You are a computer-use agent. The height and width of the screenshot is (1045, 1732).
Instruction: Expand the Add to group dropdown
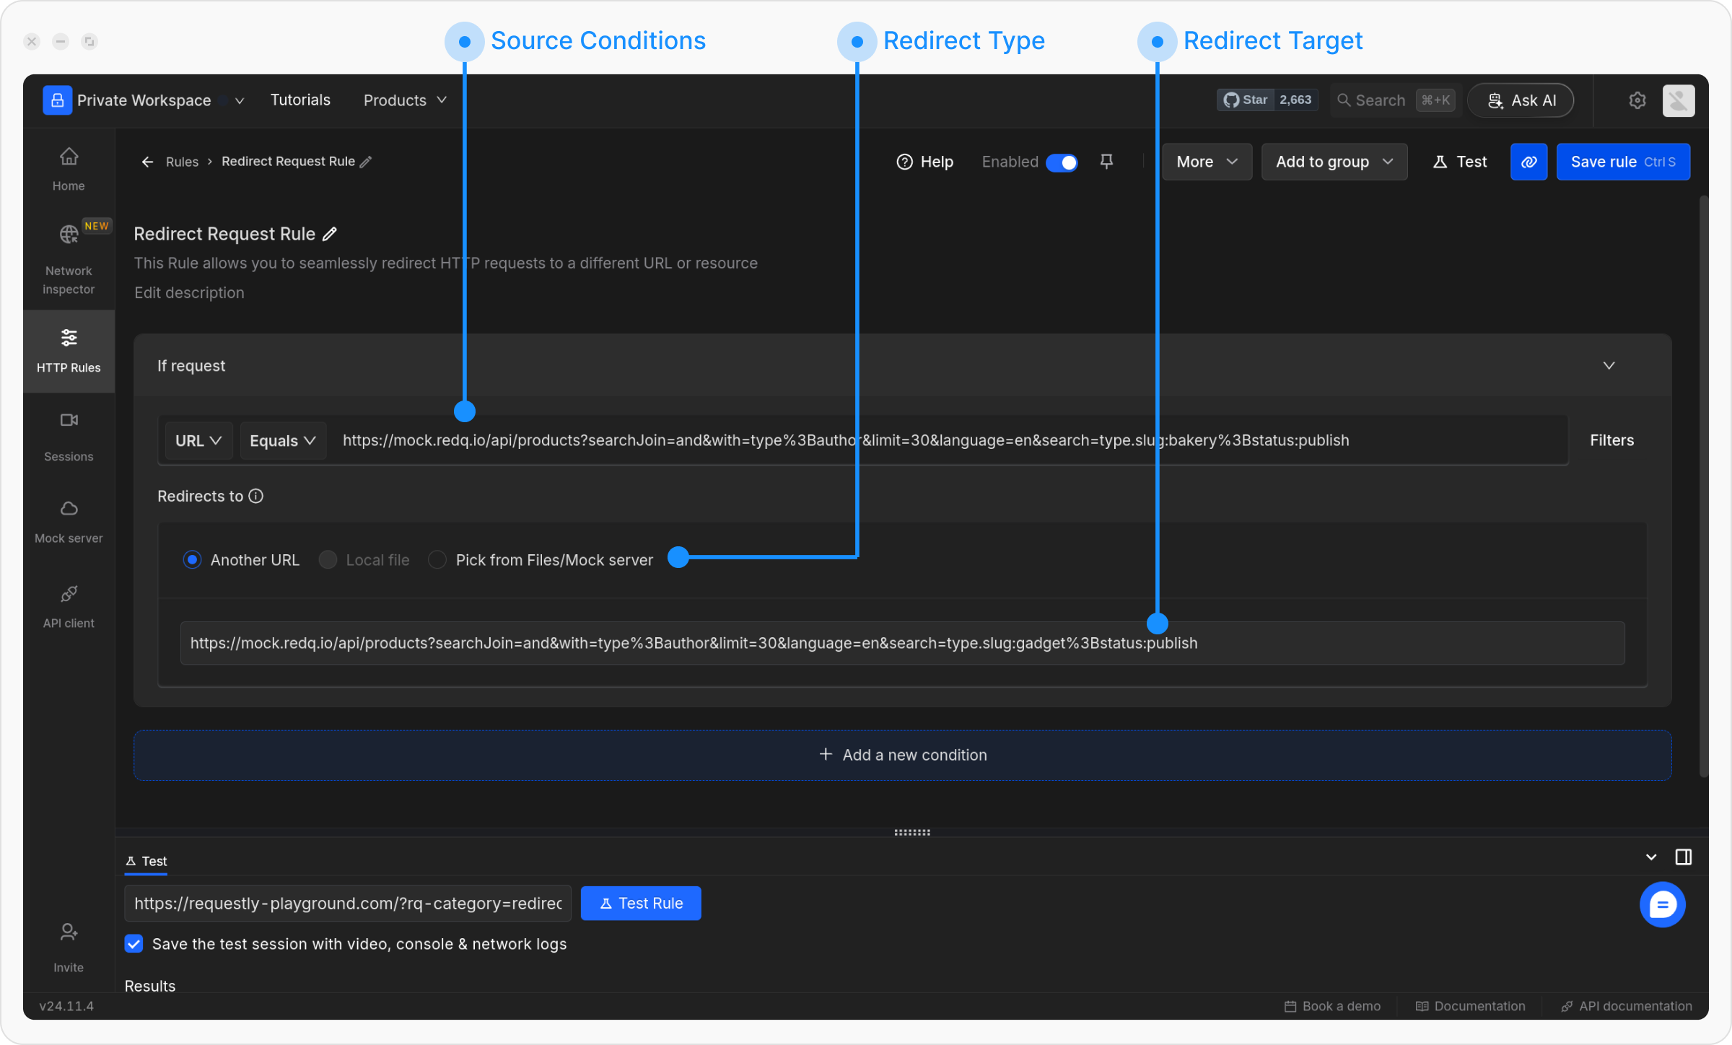tap(1334, 162)
